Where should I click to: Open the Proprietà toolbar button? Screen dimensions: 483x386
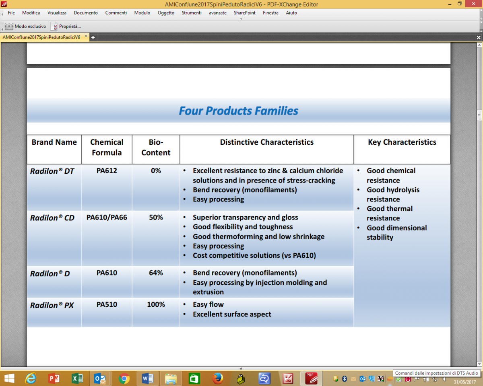pyautogui.click(x=66, y=26)
